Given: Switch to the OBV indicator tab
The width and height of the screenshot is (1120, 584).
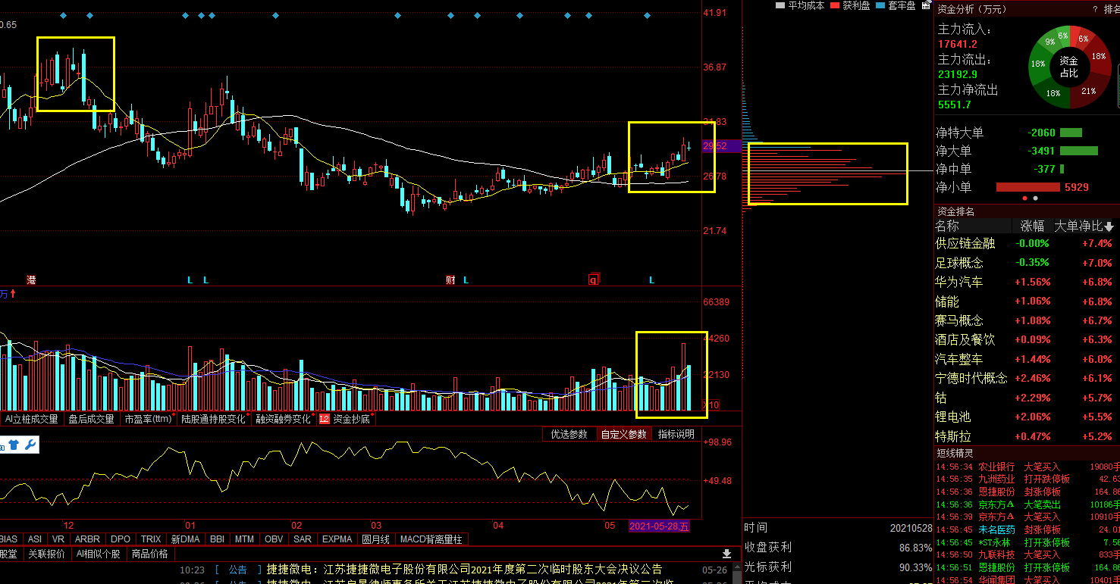Looking at the screenshot, I should (x=273, y=539).
